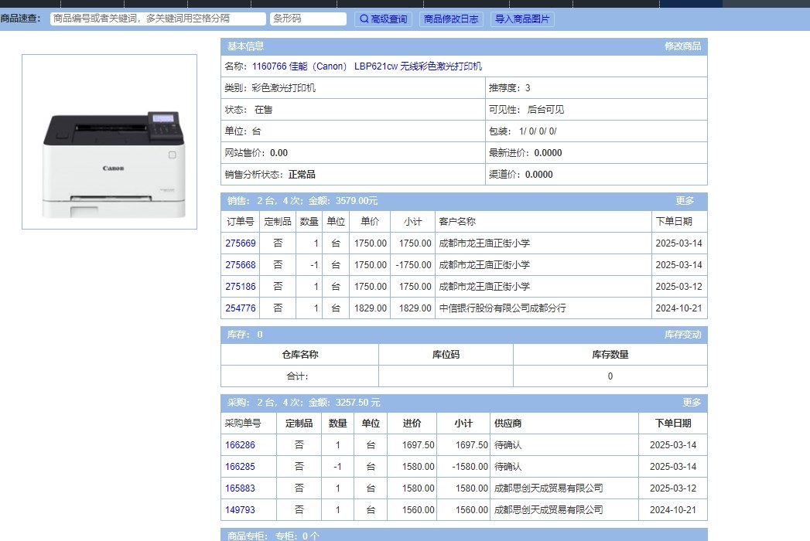This screenshot has width=810, height=541.
Task: Click the 库存数量 column header
Action: point(610,355)
